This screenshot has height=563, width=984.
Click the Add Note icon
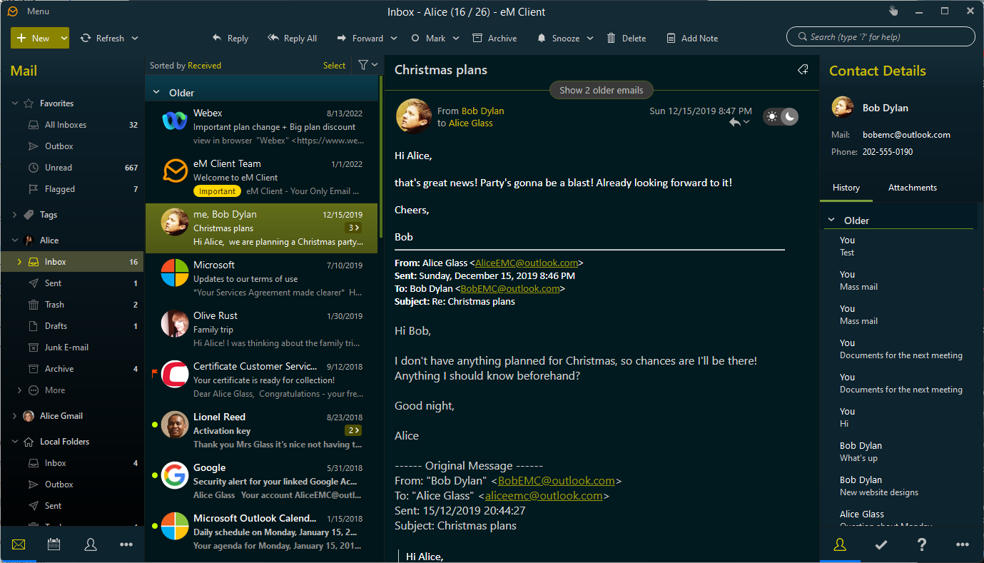pyautogui.click(x=671, y=39)
